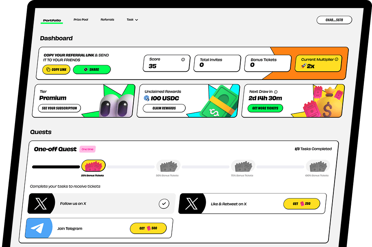Click the Score info icon
The width and height of the screenshot is (372, 247).
pyautogui.click(x=183, y=60)
